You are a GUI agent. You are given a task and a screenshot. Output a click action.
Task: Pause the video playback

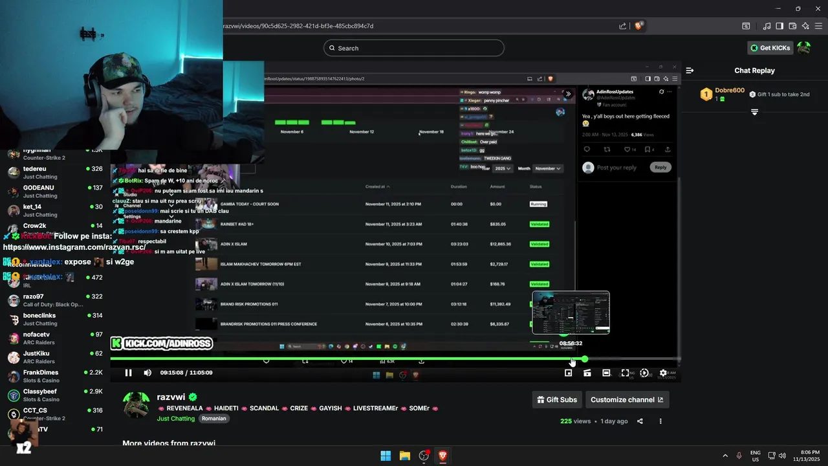coord(128,373)
